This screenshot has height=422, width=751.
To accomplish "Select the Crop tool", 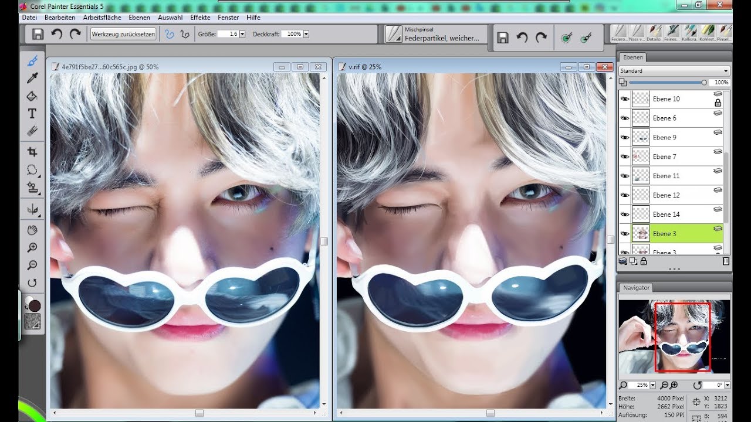I will (32, 152).
